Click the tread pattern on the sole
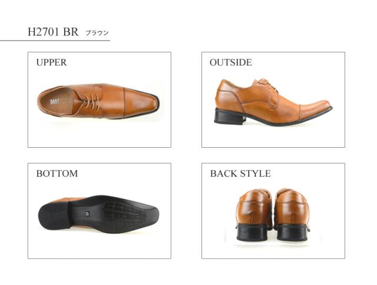The image size is (377, 285). click(x=124, y=214)
